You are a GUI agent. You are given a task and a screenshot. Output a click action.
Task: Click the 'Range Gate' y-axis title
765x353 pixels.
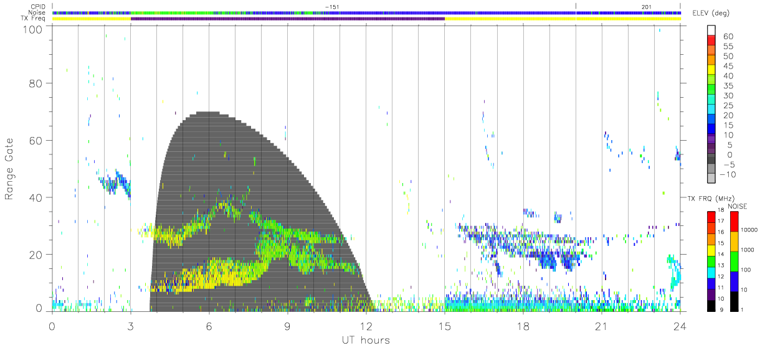pyautogui.click(x=9, y=169)
